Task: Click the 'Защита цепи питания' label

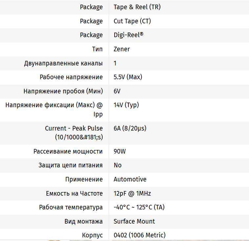Action: pos(71,165)
